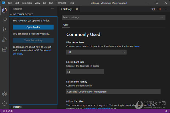Open the Terminal menu
Image resolution: width=170 pixels, height=113 pixels.
61,3
